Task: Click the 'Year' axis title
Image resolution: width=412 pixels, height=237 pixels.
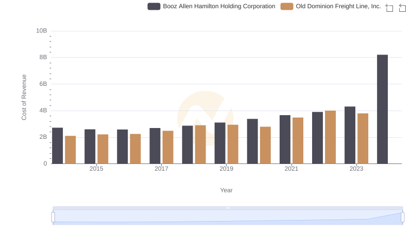Action: pos(226,190)
